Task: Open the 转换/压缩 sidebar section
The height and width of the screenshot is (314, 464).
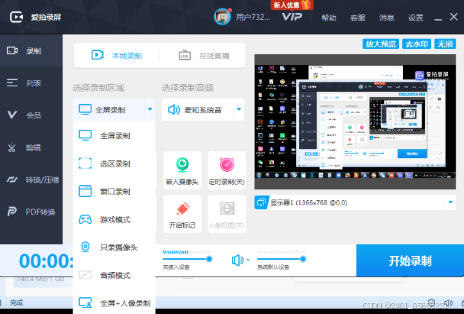Action: (31, 180)
